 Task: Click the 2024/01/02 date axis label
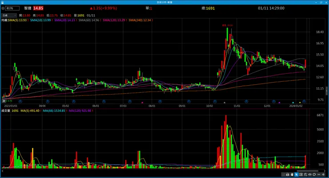[x=296, y=106]
